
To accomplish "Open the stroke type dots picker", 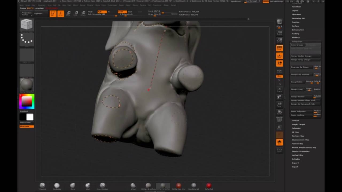I will (27, 39).
